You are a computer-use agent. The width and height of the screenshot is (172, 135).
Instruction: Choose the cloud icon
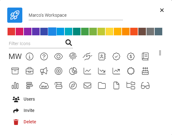tap(44, 85)
